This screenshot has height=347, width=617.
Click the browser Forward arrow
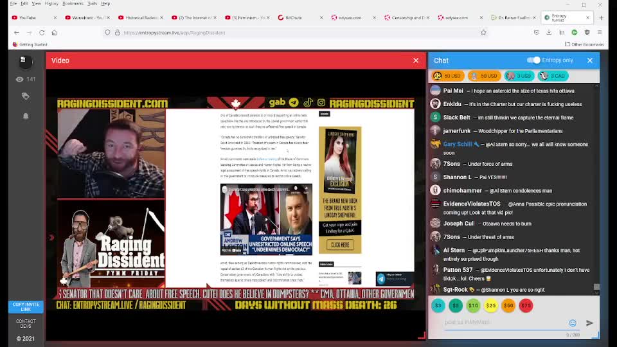30,33
